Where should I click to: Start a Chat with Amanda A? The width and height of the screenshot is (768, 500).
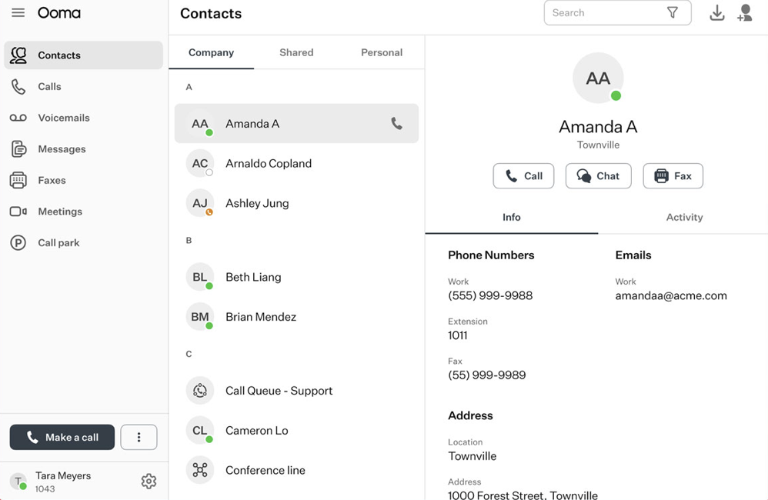pos(598,176)
